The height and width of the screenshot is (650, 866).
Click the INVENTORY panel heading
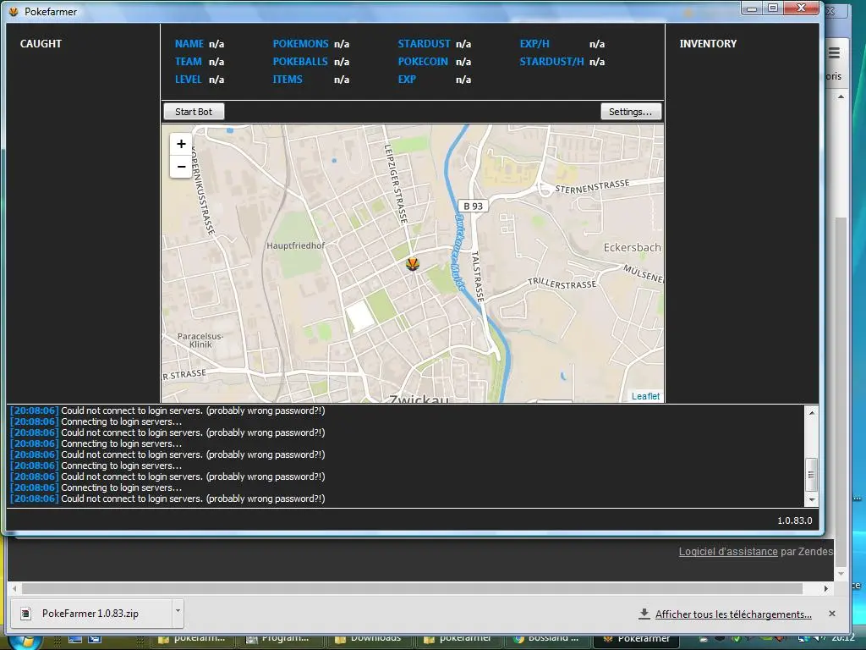pos(708,44)
